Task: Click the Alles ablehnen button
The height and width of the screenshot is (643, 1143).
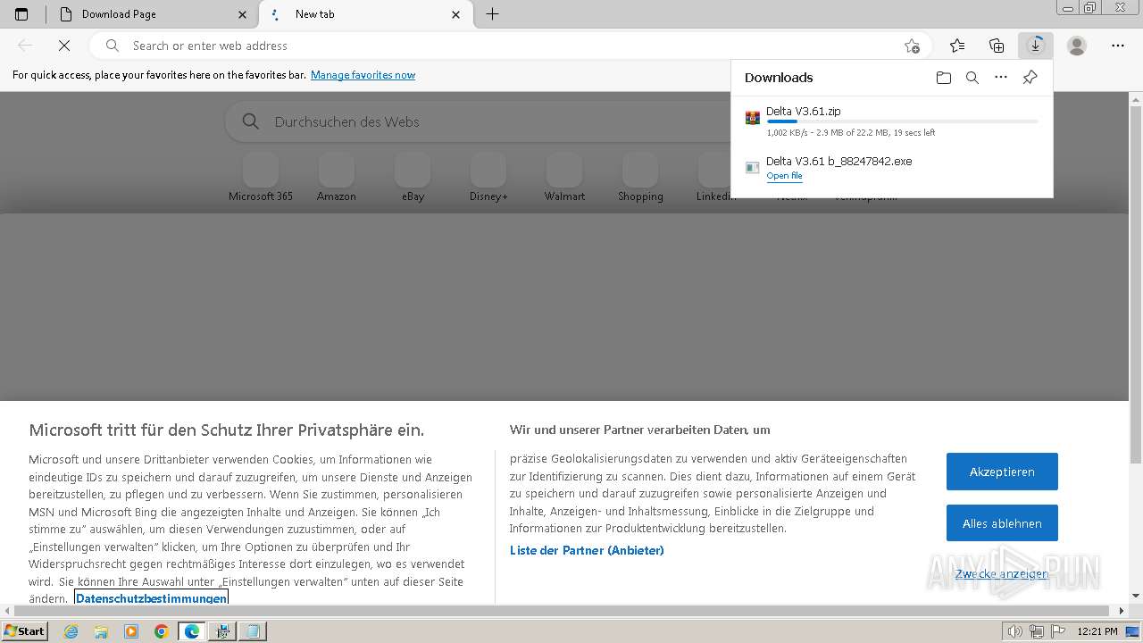Action: click(1002, 523)
